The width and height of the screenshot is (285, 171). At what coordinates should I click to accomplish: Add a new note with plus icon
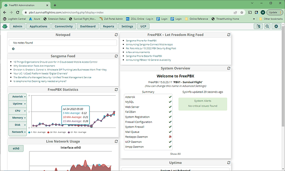13,49
